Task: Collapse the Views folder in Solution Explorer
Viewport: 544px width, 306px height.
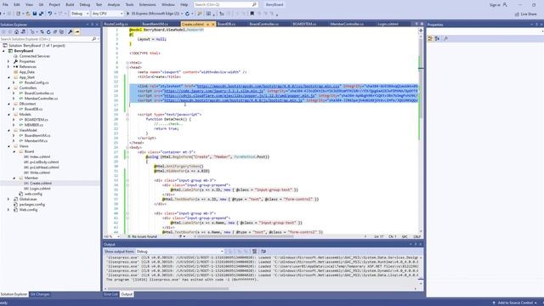Action: (x=9, y=146)
